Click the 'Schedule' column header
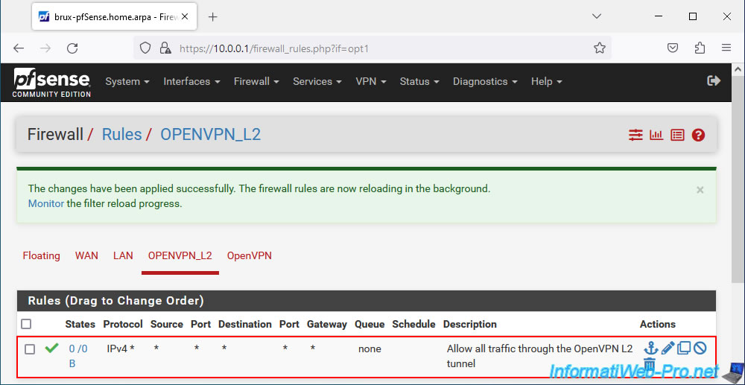Screen dimensions: 745x385 tap(413, 324)
